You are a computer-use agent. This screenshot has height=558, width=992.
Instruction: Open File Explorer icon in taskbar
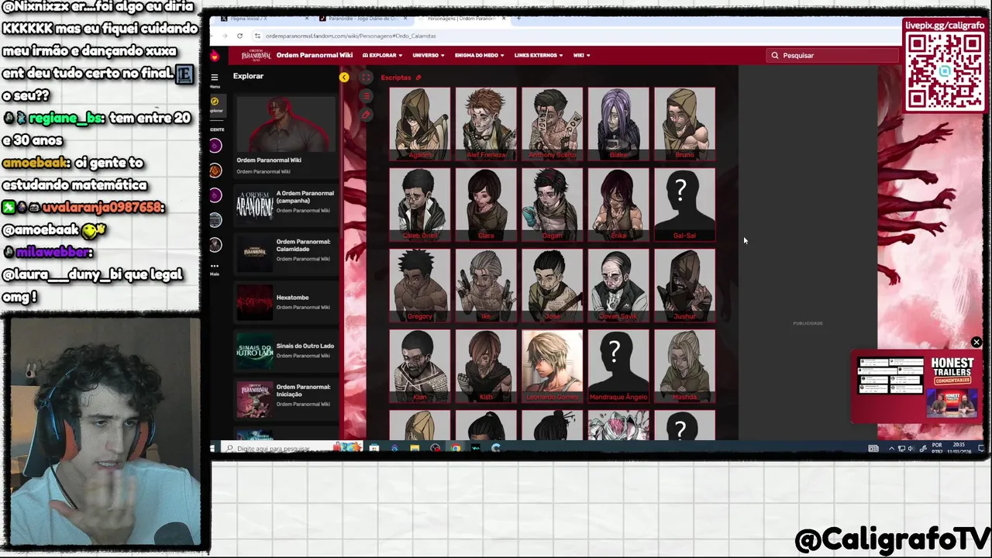tap(415, 448)
